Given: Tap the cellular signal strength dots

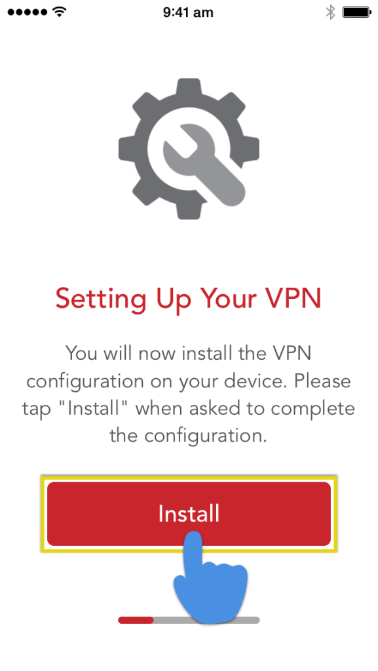Looking at the screenshot, I should pos(28,12).
